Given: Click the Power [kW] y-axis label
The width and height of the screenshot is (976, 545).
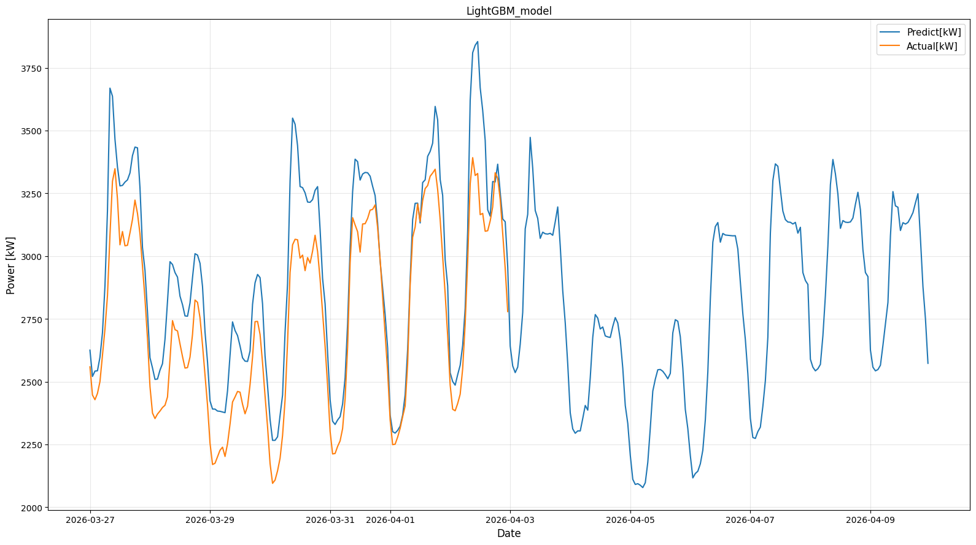Looking at the screenshot, I should (10, 265).
